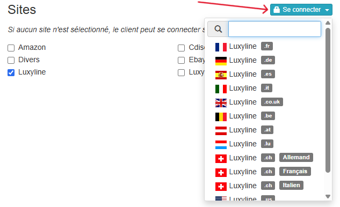Click the Italian flag icon
The width and height of the screenshot is (340, 207).
pyautogui.click(x=221, y=89)
